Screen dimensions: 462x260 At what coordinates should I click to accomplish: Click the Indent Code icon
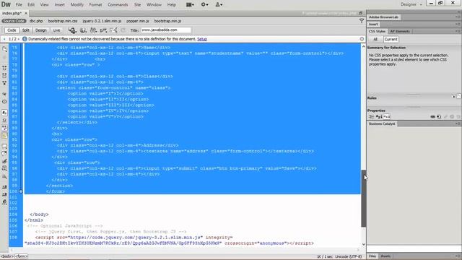point(4,187)
